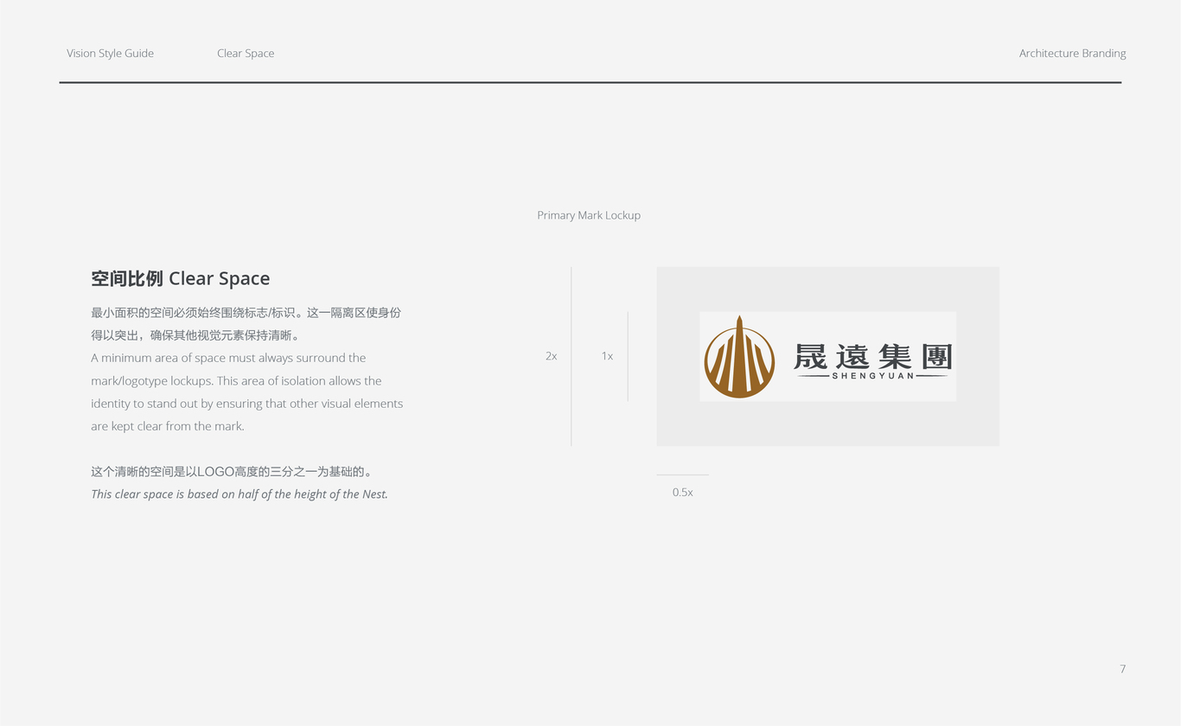The width and height of the screenshot is (1181, 726).
Task: Click the line 'A minimum area of space must always surround the'
Action: (228, 358)
